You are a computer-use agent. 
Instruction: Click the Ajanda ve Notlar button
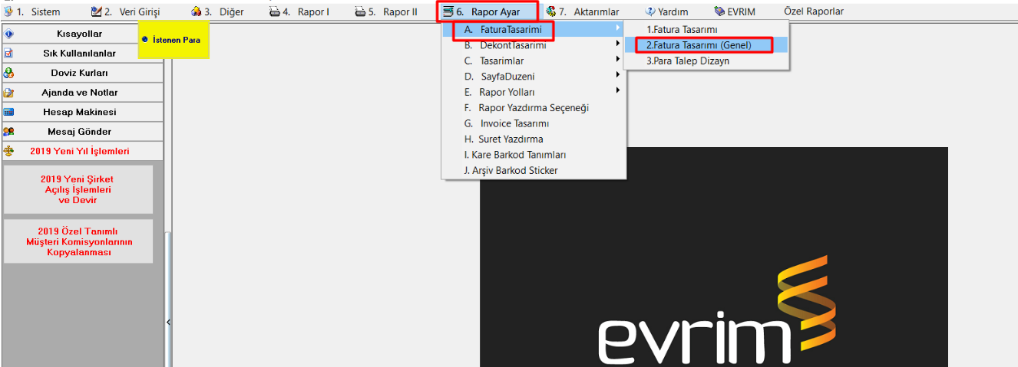82,93
